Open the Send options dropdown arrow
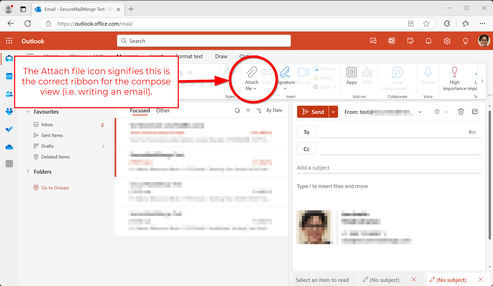 (333, 112)
